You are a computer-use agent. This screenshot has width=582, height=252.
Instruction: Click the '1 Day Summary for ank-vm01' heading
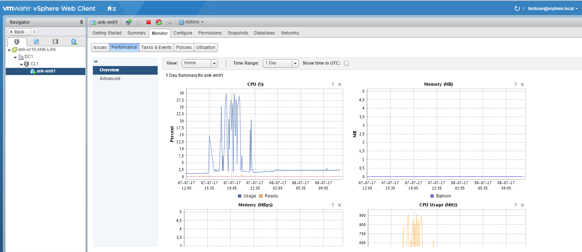tap(194, 75)
